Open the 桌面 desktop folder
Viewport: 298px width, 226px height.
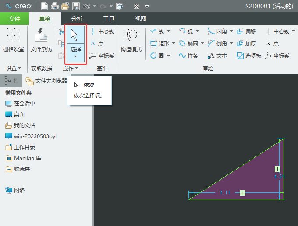15,115
